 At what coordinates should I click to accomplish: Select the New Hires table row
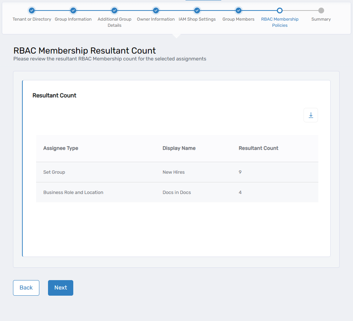(x=177, y=172)
